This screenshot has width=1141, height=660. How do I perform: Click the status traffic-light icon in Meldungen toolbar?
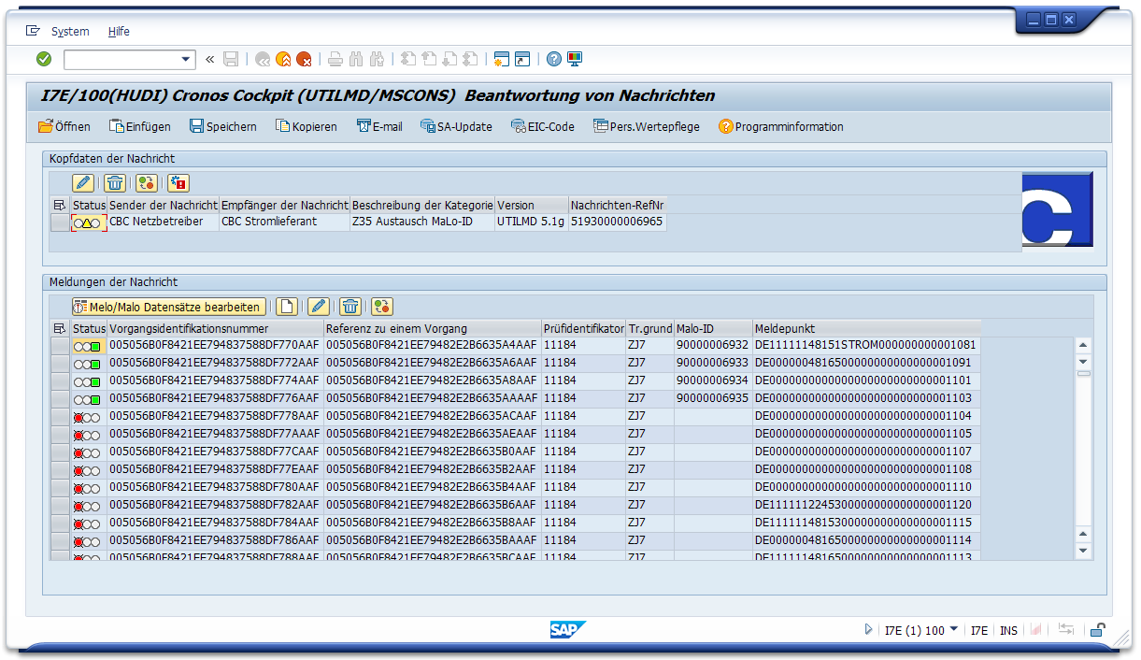(381, 307)
